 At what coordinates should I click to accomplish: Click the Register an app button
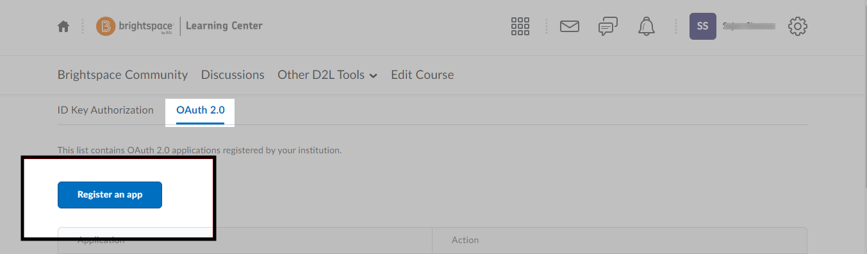coord(110,195)
